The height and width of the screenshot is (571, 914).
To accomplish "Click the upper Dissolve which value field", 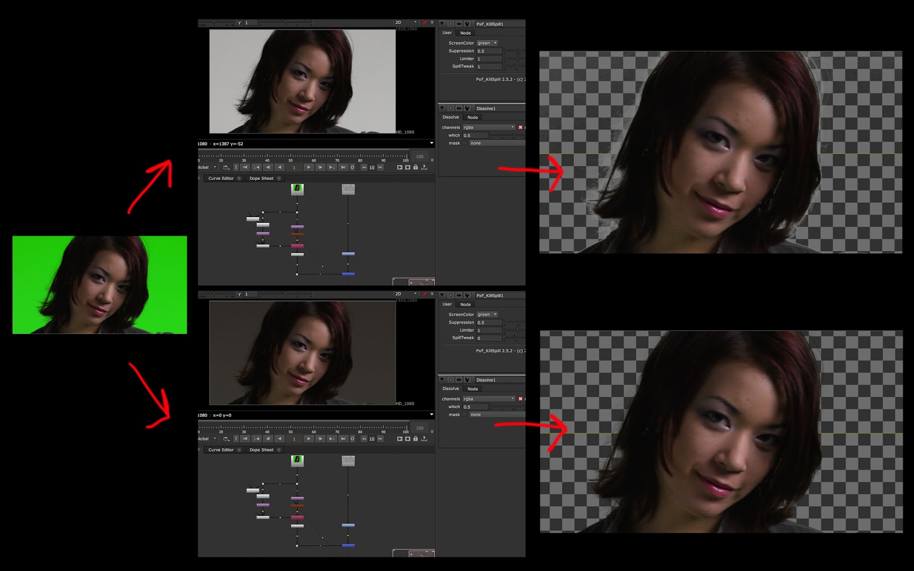I will click(476, 135).
